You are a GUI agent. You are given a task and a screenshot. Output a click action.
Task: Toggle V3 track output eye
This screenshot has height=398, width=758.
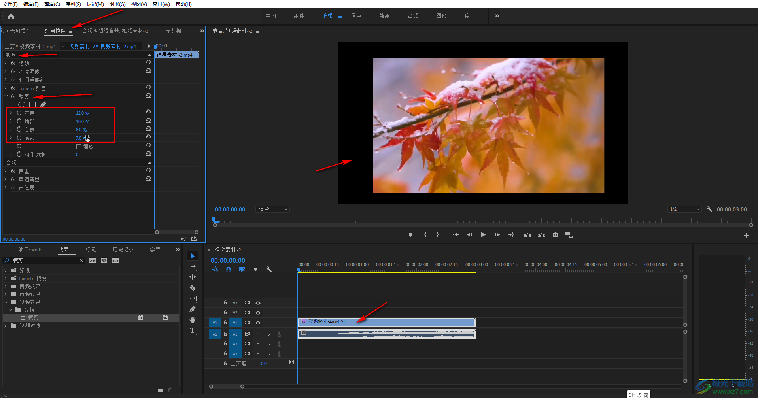[x=258, y=303]
